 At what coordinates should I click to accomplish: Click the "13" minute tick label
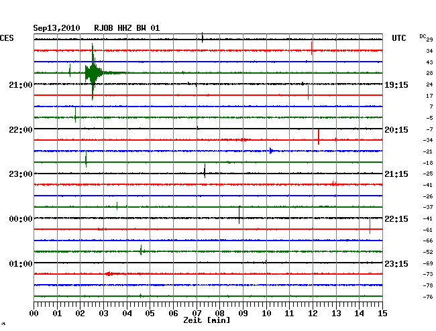coord(336,313)
